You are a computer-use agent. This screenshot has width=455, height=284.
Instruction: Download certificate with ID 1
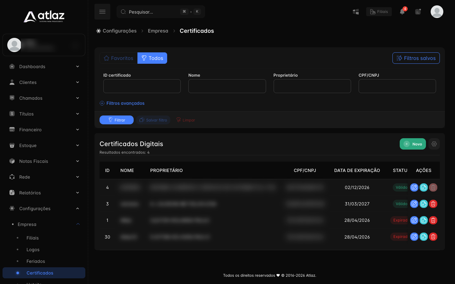click(424, 220)
